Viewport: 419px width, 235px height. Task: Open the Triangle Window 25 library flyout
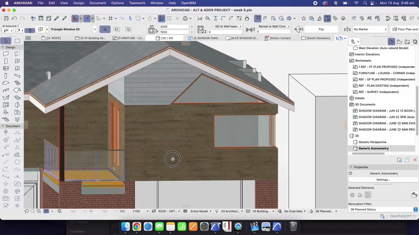point(95,29)
